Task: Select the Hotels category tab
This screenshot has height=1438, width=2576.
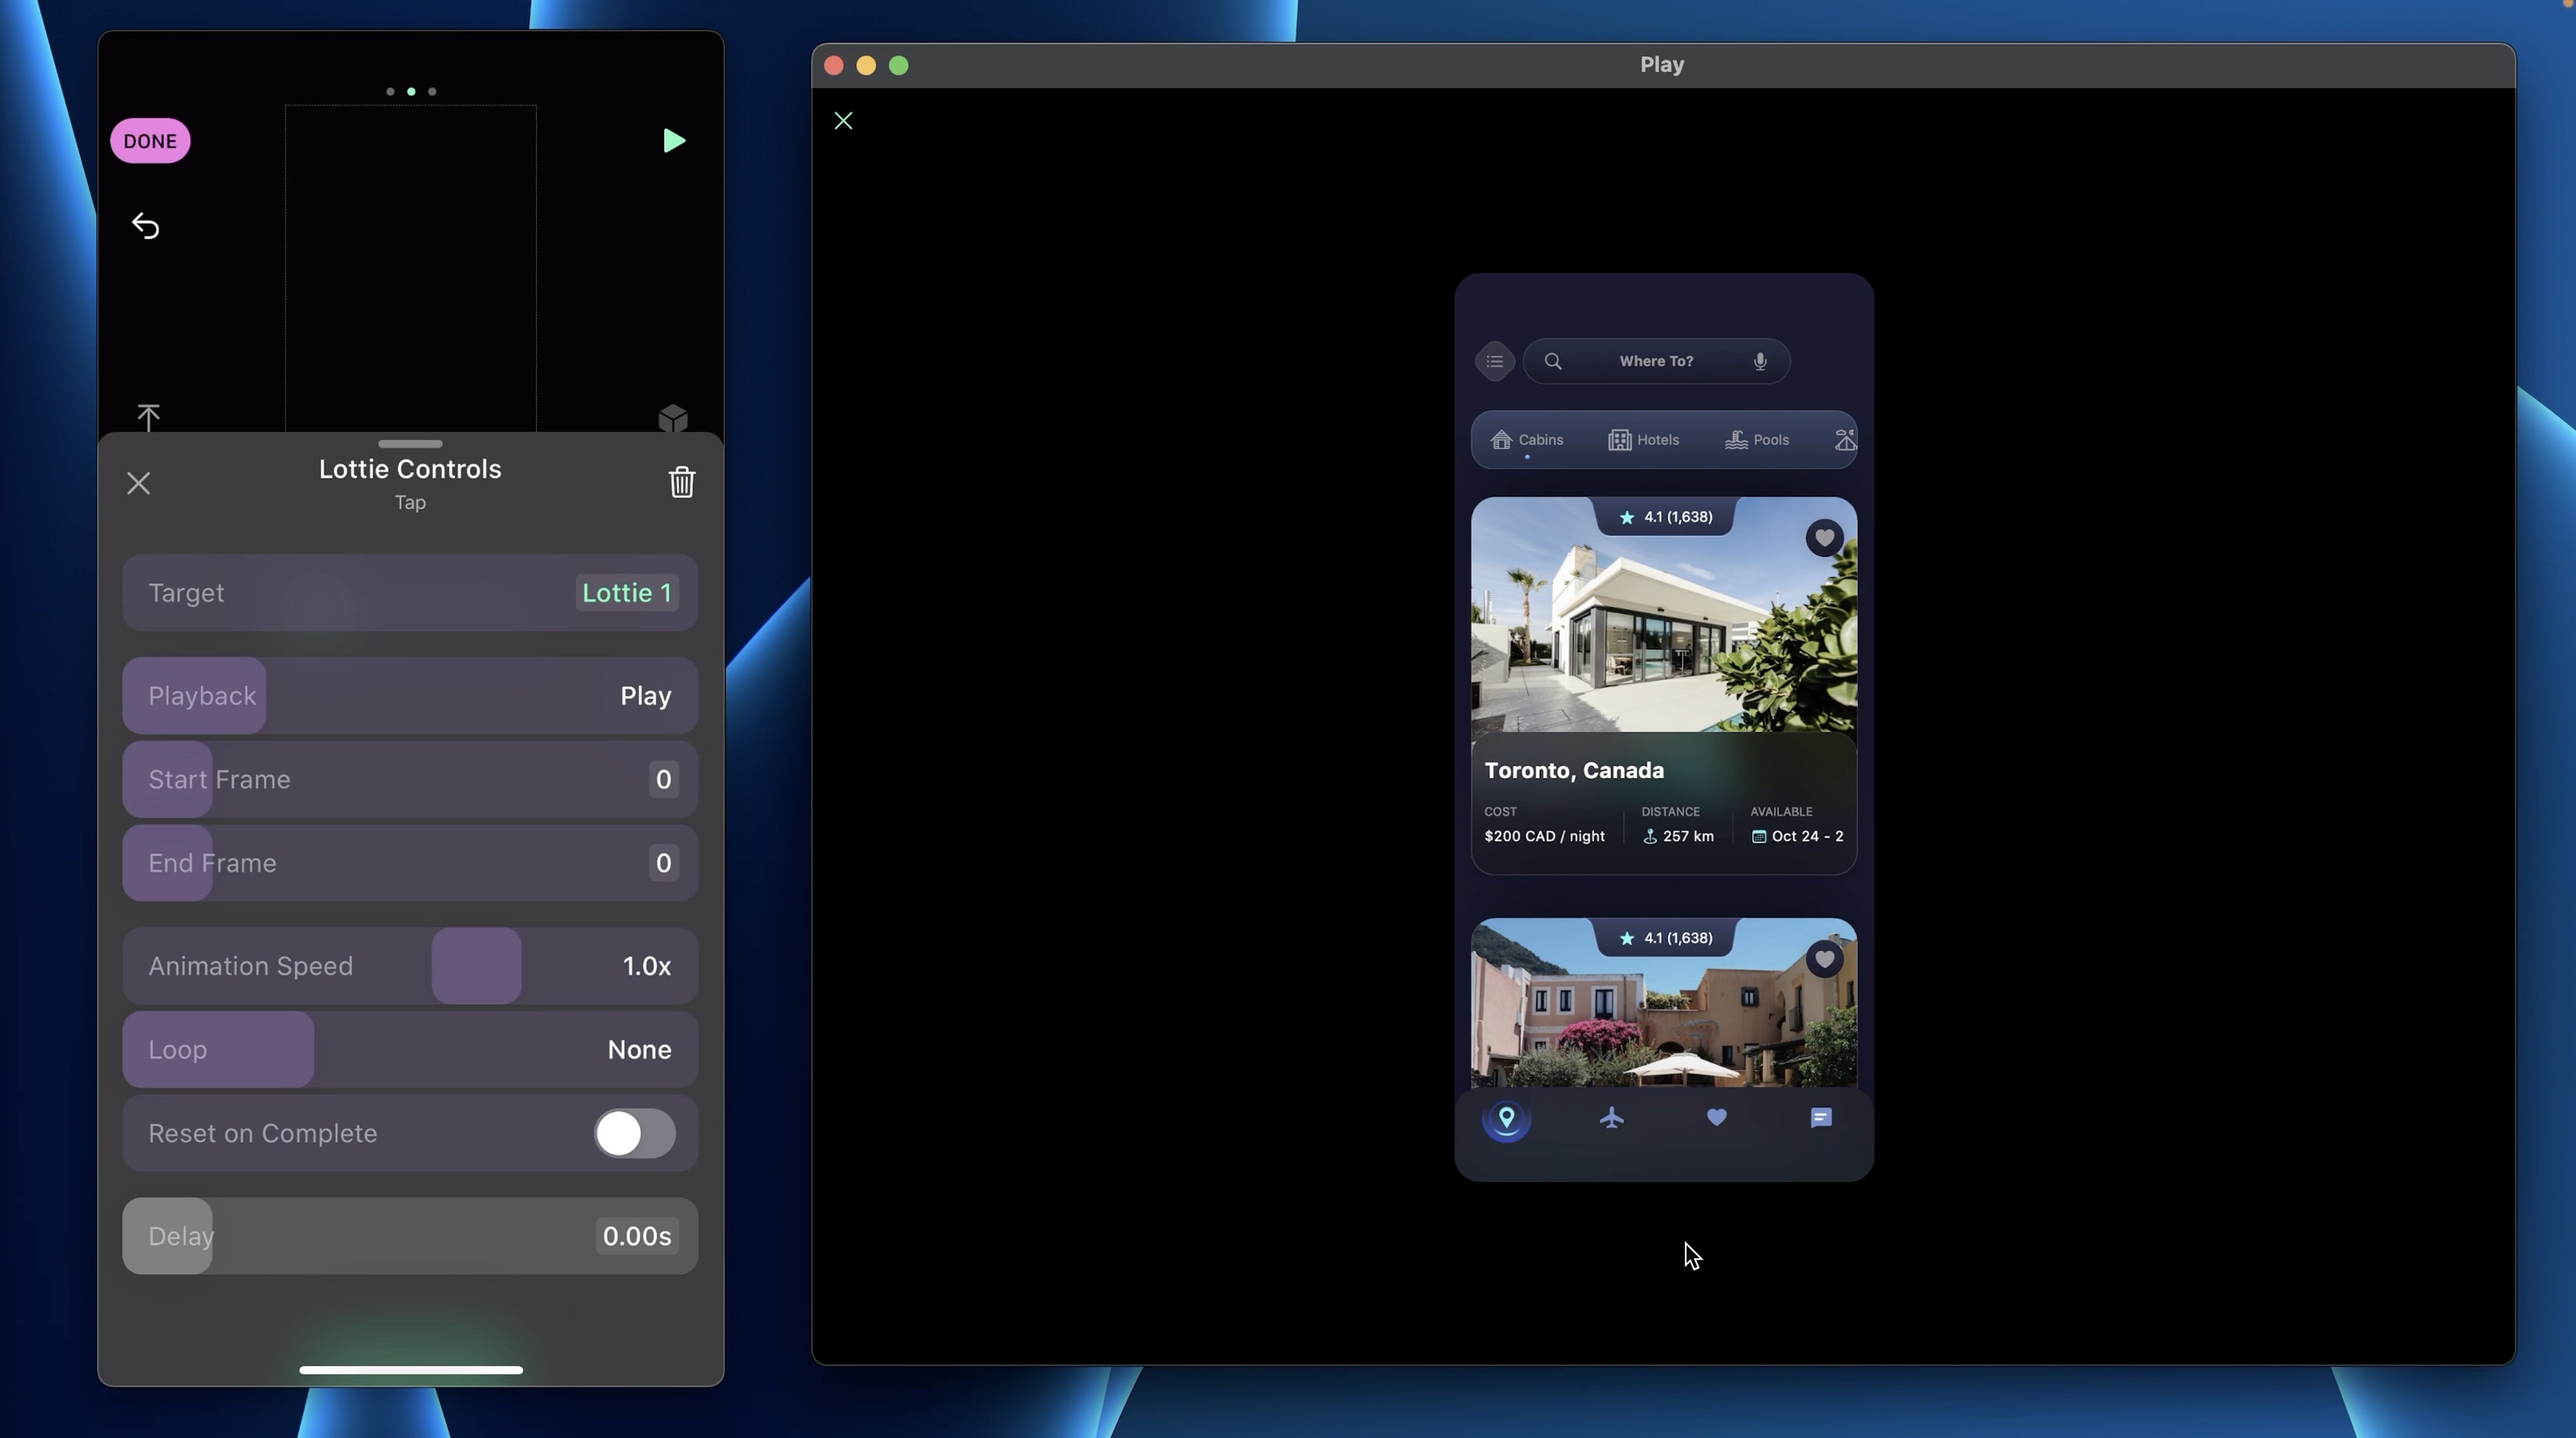Action: pyautogui.click(x=1643, y=441)
